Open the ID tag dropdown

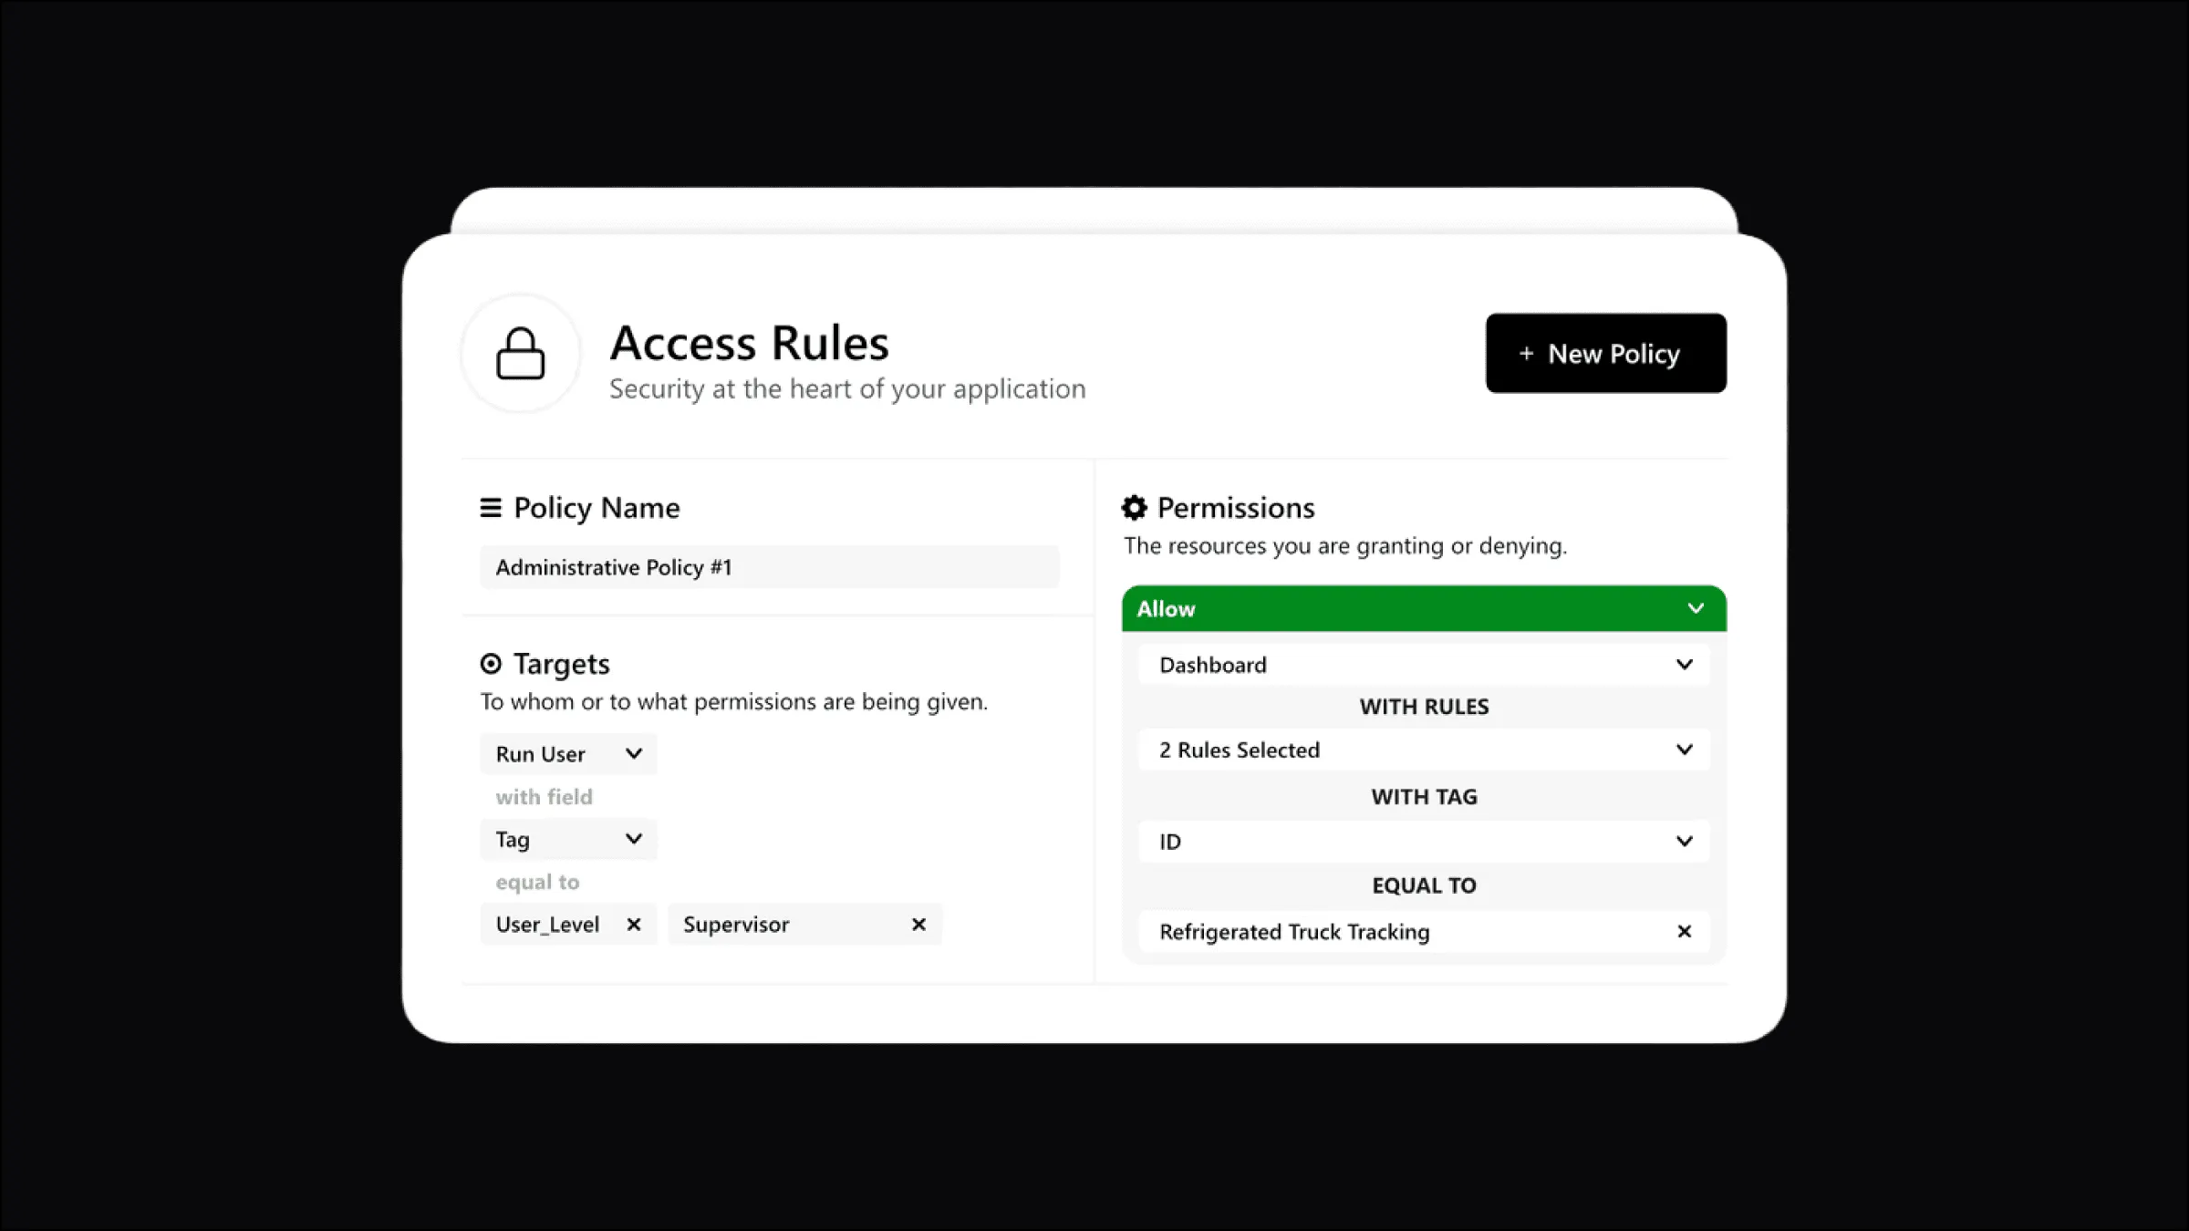pos(1684,841)
